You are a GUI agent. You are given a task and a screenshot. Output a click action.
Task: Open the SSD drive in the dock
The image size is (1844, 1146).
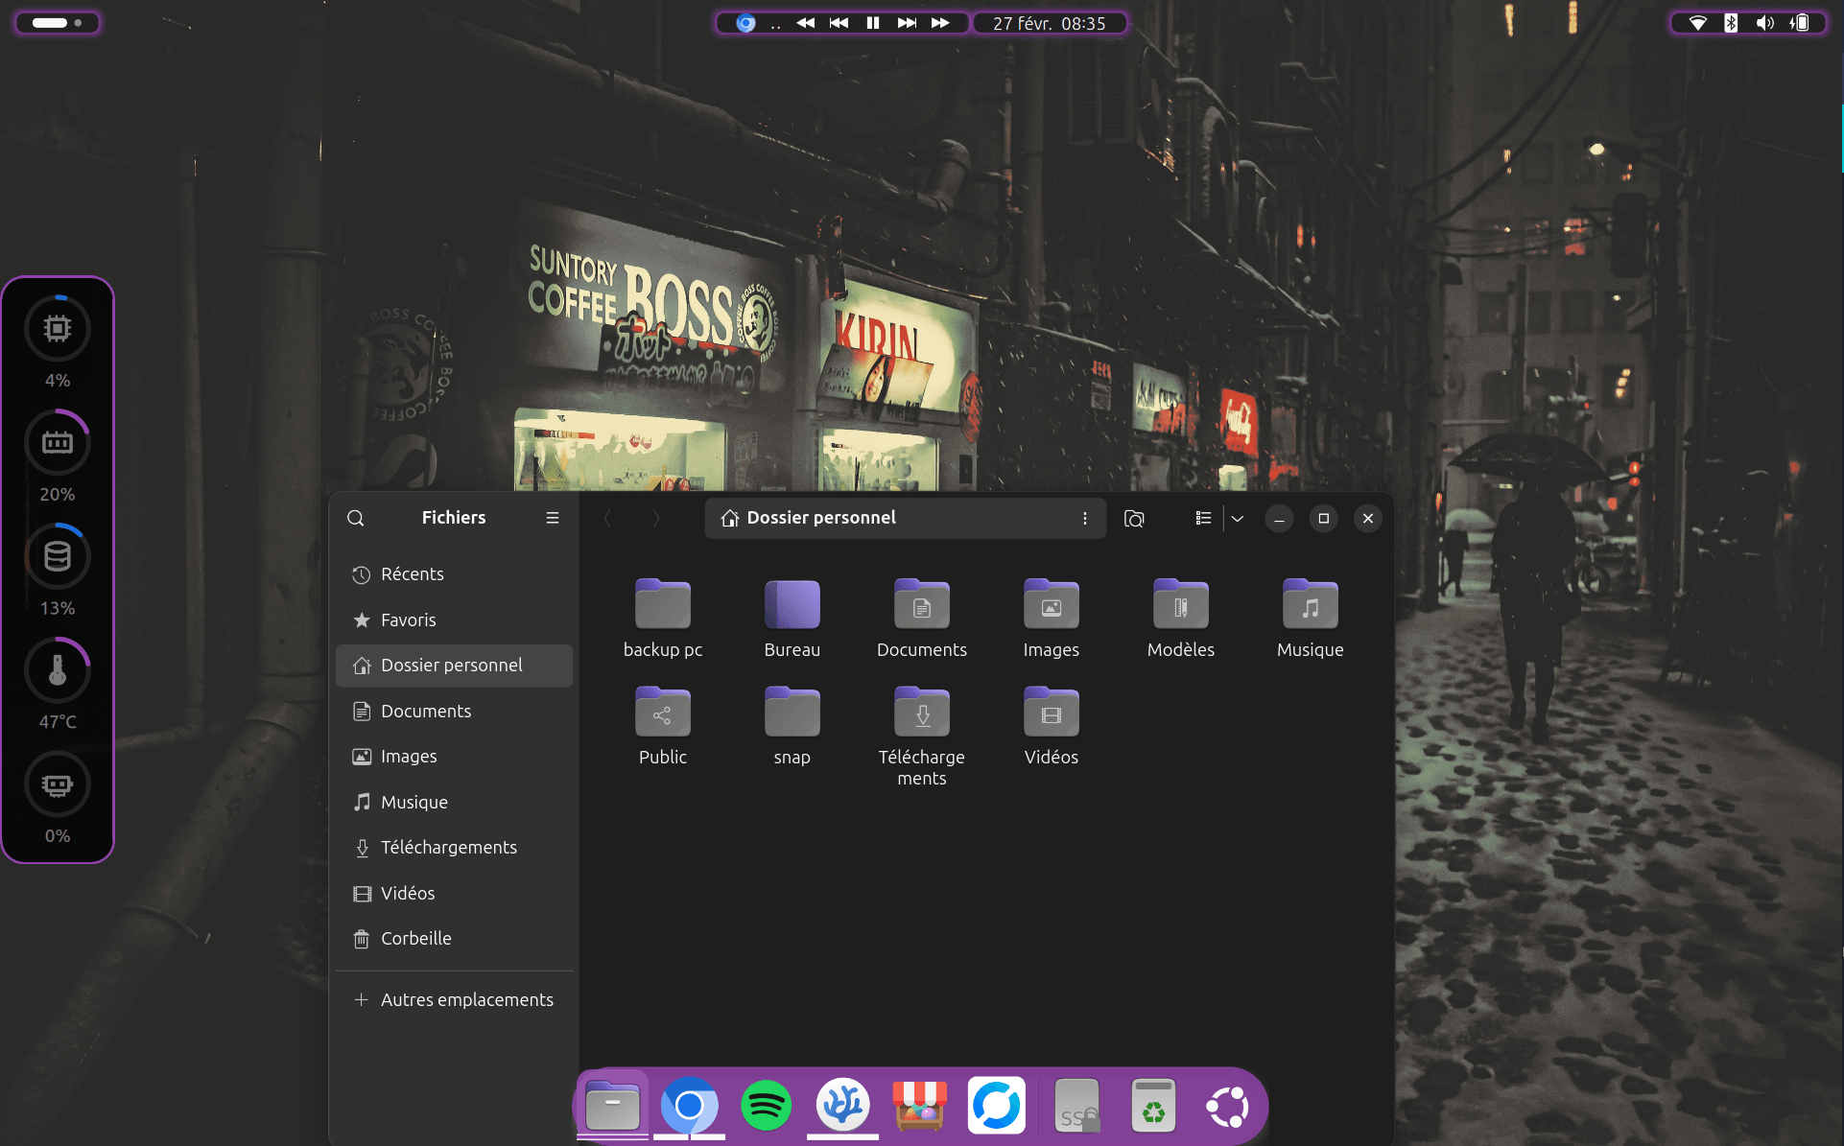pos(1076,1106)
